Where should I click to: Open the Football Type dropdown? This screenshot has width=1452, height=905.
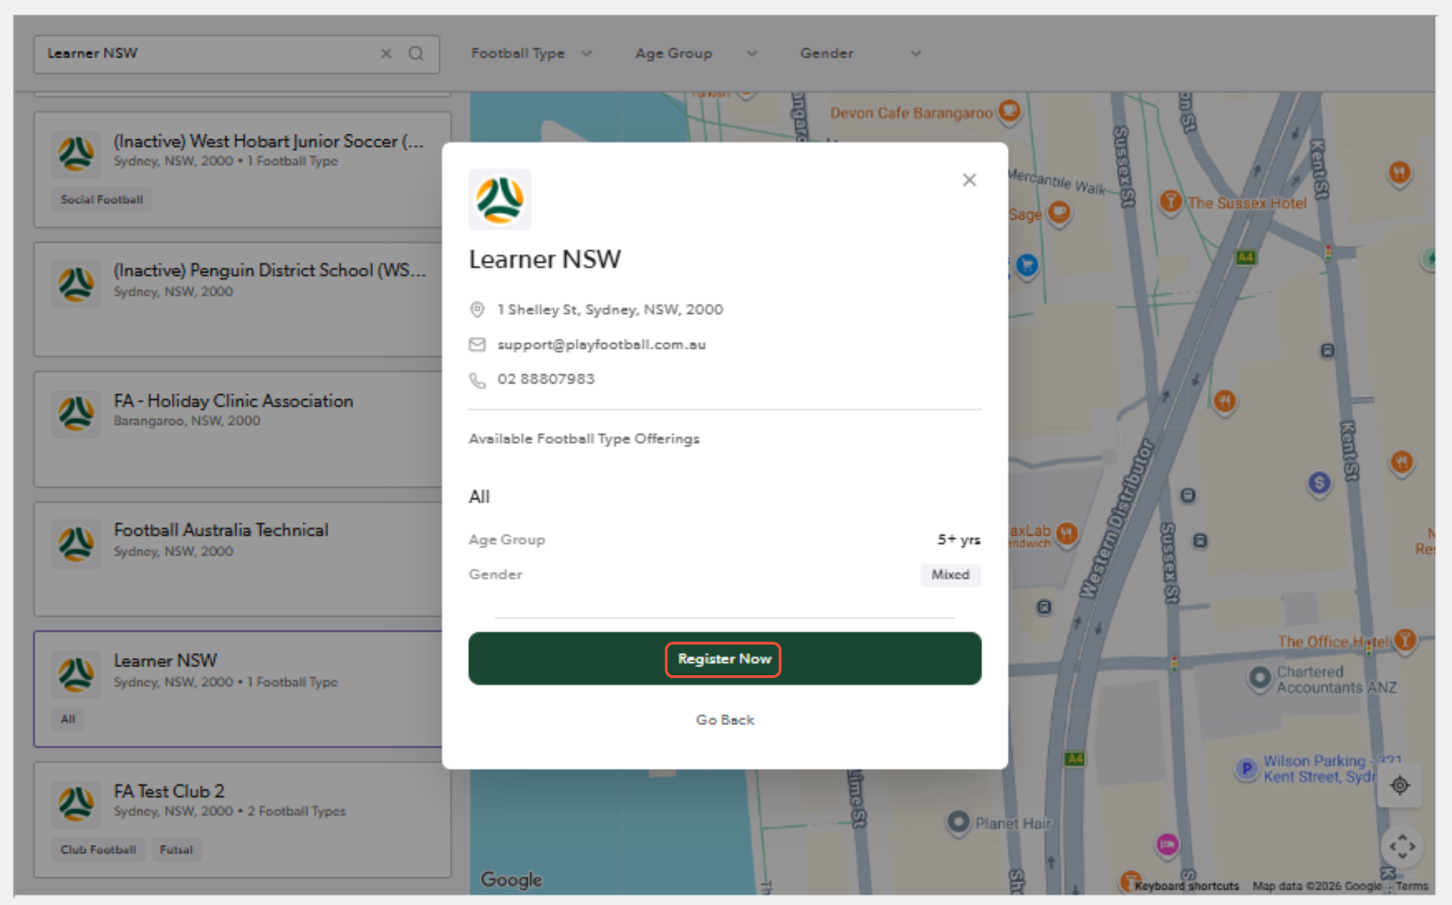pos(531,53)
